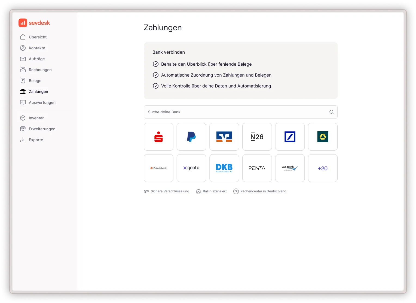Open the Erweiterungen store icon
Image resolution: width=416 pixels, height=303 pixels.
23,129
